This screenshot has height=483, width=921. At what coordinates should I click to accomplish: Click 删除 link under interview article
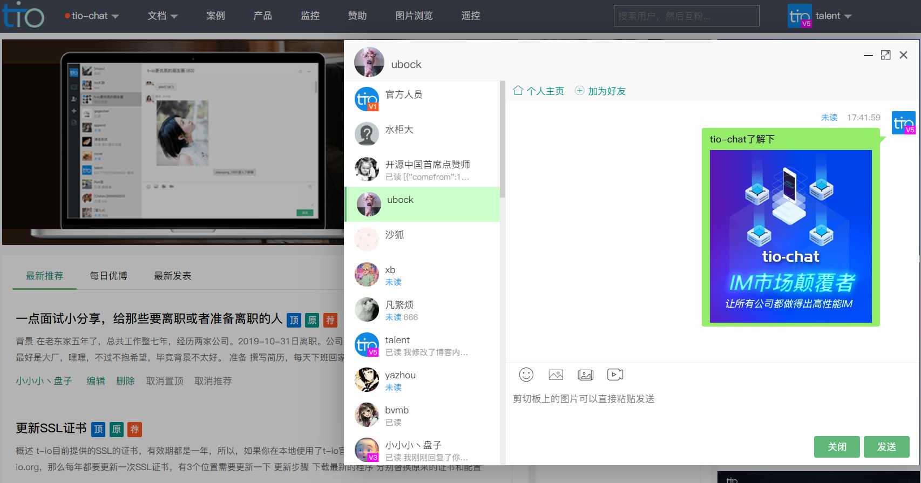125,381
